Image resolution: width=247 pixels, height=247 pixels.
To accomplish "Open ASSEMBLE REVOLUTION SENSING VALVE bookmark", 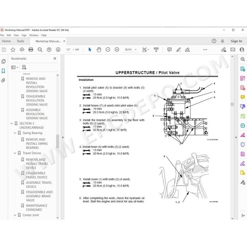I will pos(37,114).
